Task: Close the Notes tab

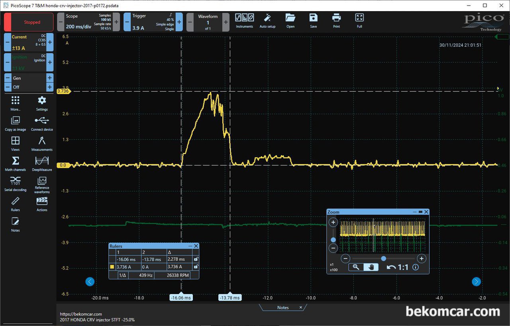Action: point(301,307)
